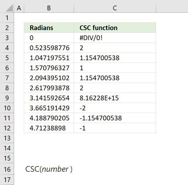The height and width of the screenshot is (185, 188).
Task: Select cell with 8.16228E+15
Action: coord(115,98)
